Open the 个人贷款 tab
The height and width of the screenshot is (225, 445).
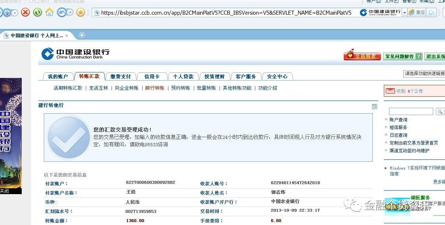click(x=183, y=76)
